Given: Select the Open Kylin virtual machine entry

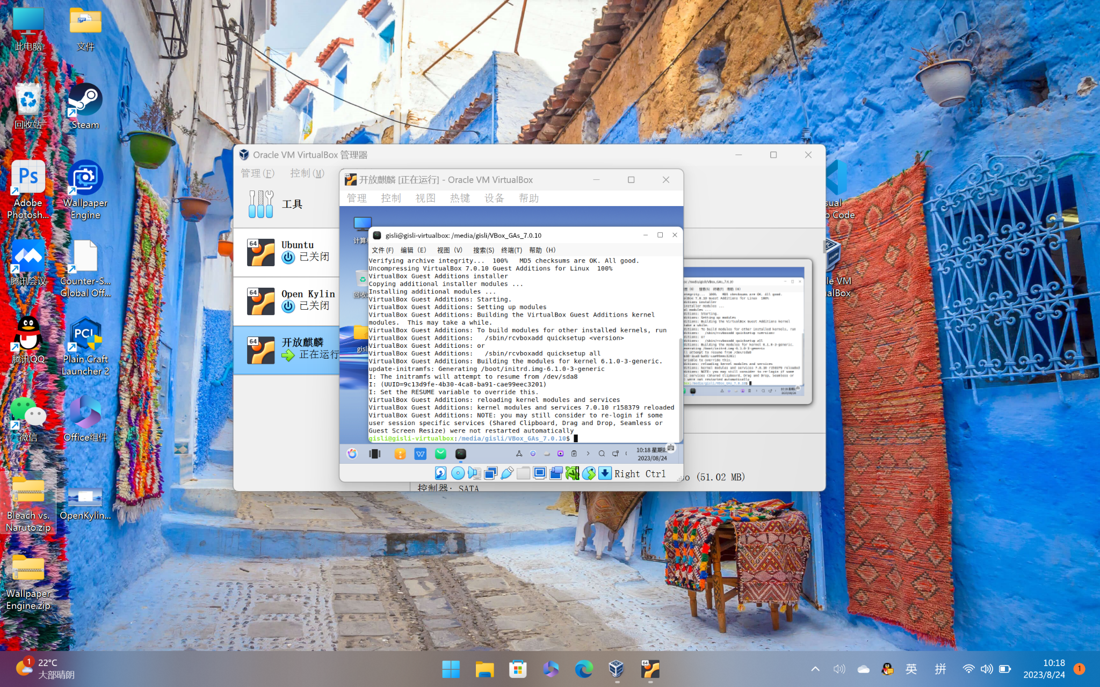Looking at the screenshot, I should pyautogui.click(x=287, y=301).
